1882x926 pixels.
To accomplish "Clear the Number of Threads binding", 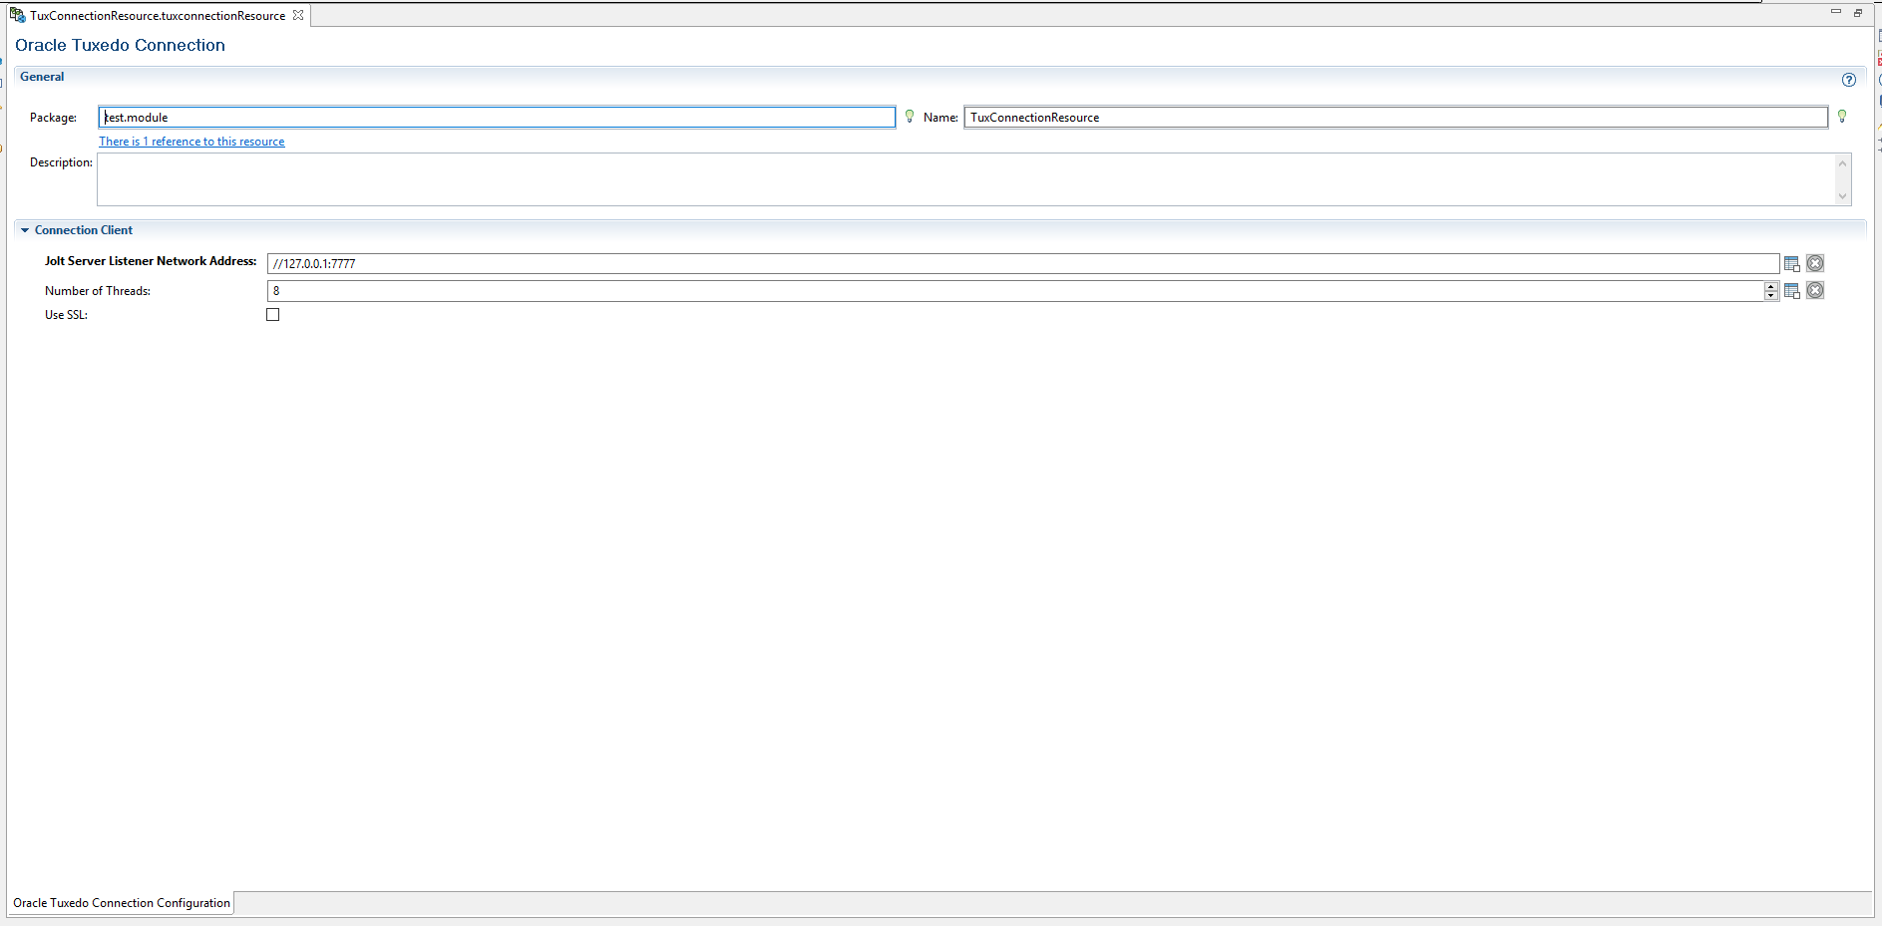I will 1815,290.
